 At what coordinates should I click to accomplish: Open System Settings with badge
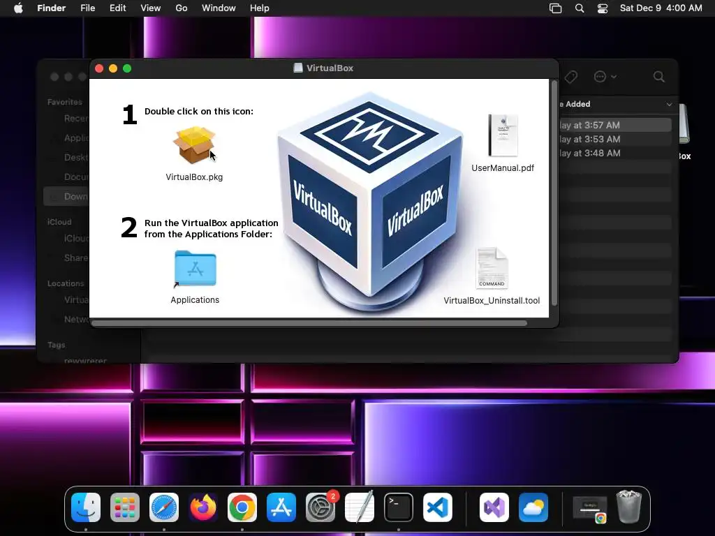320,507
